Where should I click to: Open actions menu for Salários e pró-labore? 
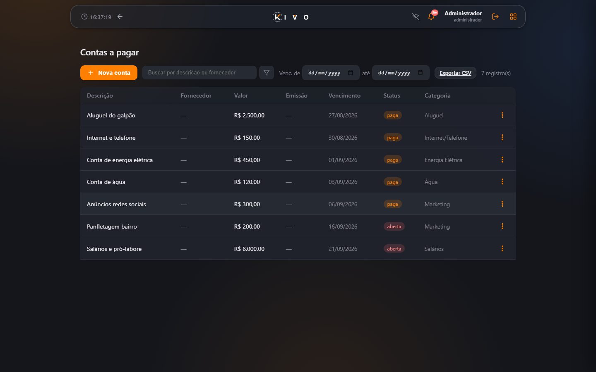coord(502,248)
